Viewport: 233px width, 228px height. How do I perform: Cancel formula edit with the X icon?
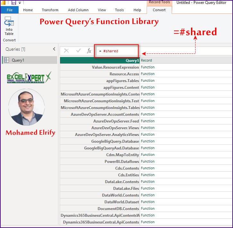[66, 51]
